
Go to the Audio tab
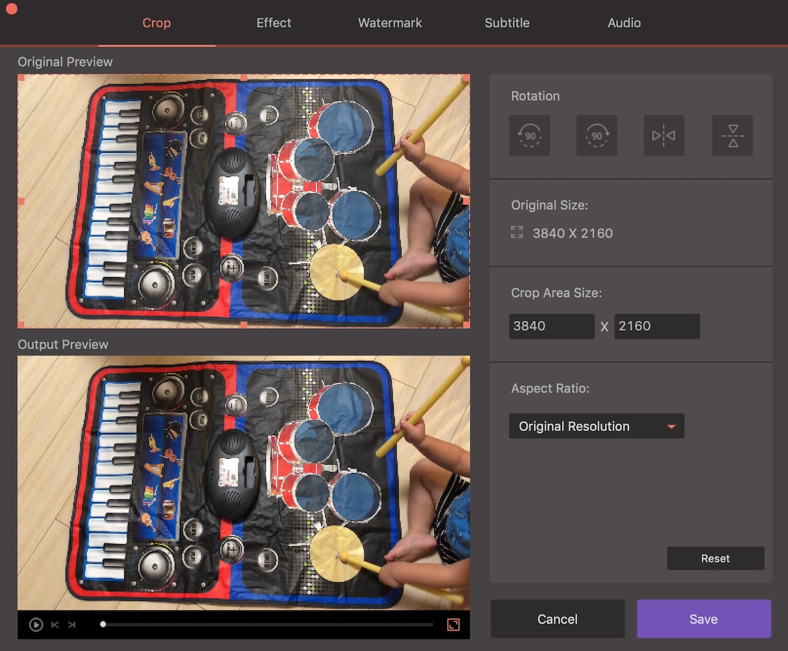pos(624,23)
